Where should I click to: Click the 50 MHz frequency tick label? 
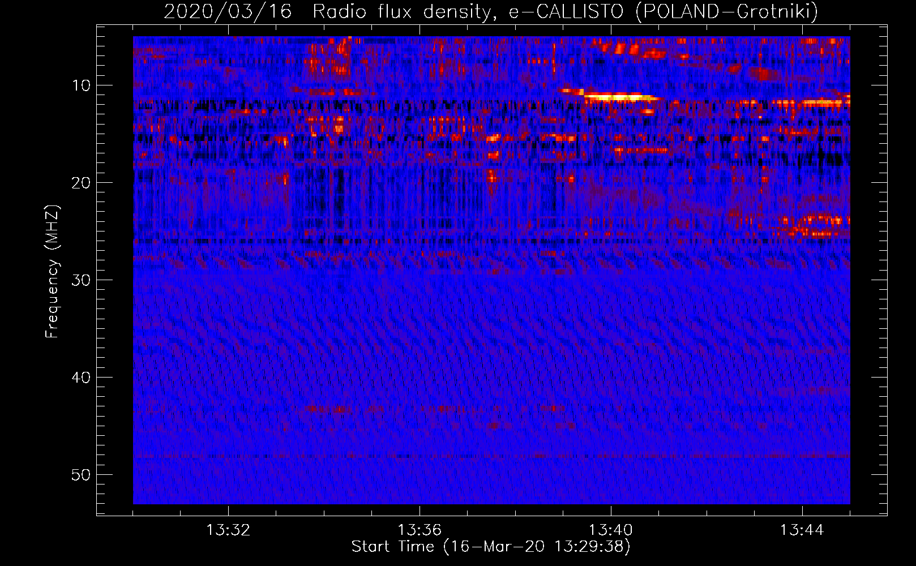tap(81, 475)
